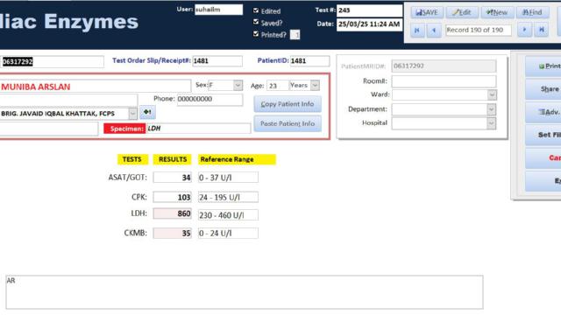Click the printed count box beside Printed?
Image resolution: width=561 pixels, height=315 pixels.
pos(295,35)
